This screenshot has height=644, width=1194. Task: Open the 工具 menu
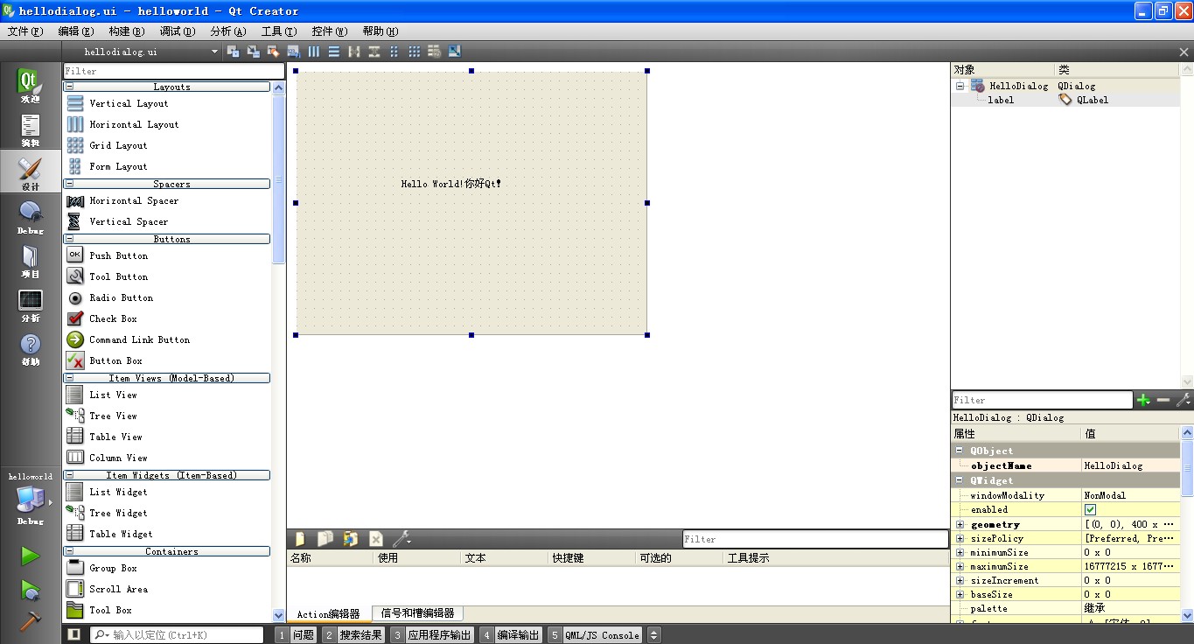279,31
